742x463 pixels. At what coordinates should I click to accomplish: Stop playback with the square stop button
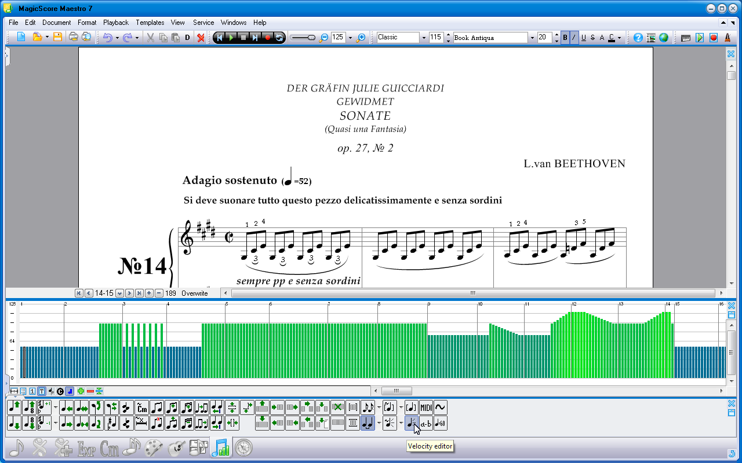243,38
